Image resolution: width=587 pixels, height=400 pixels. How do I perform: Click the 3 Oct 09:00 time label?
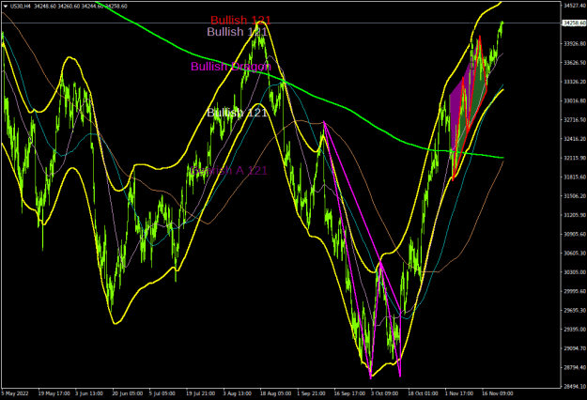pyautogui.click(x=385, y=393)
